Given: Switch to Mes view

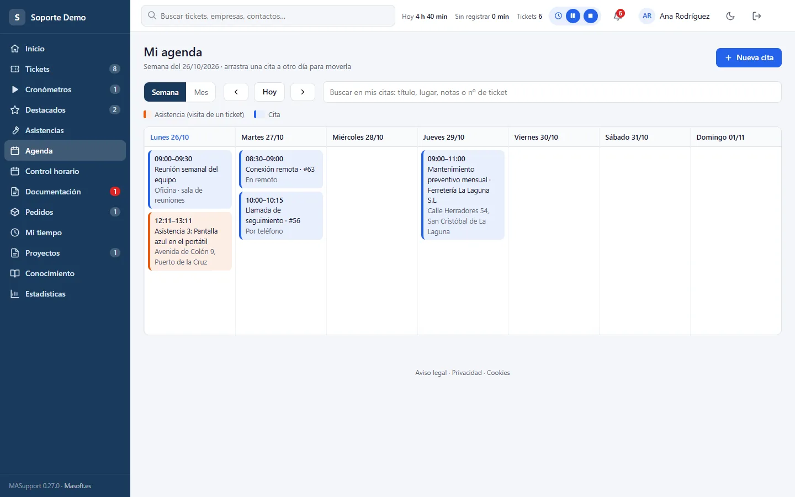Looking at the screenshot, I should coord(201,92).
